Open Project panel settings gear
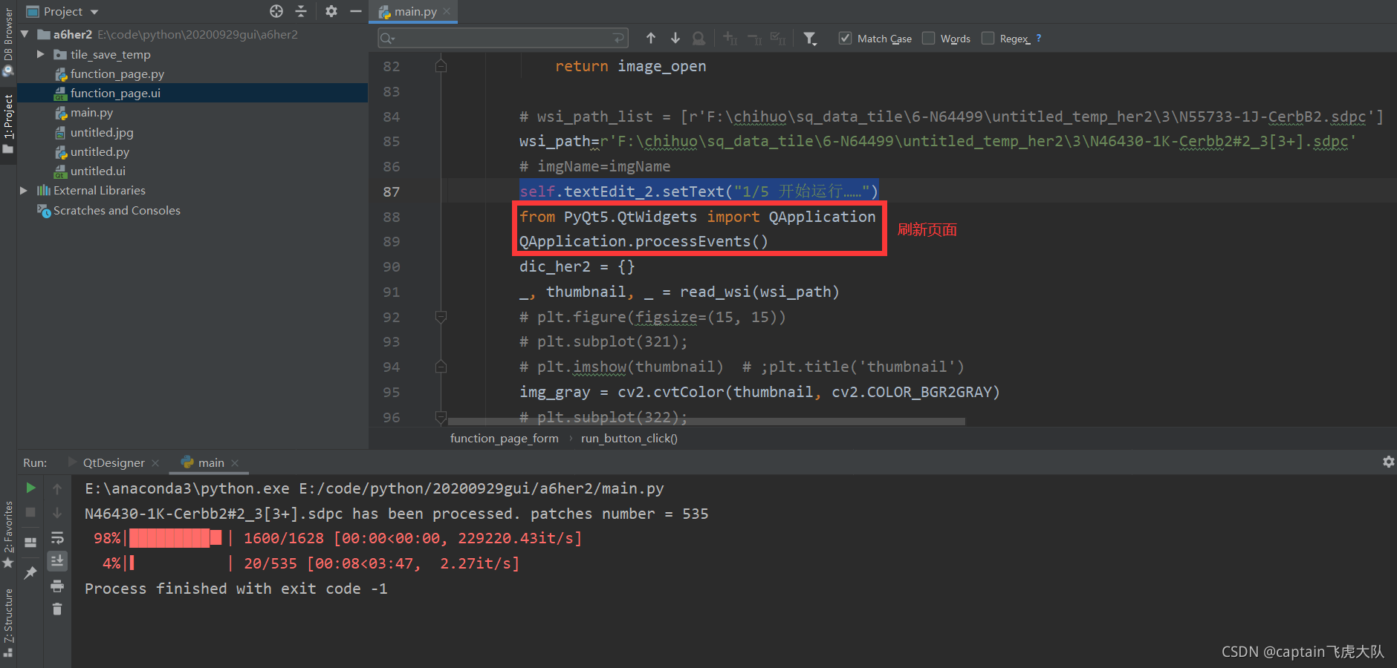1397x668 pixels. point(331,11)
